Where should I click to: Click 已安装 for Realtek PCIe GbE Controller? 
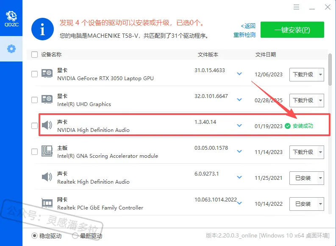tap(303, 204)
